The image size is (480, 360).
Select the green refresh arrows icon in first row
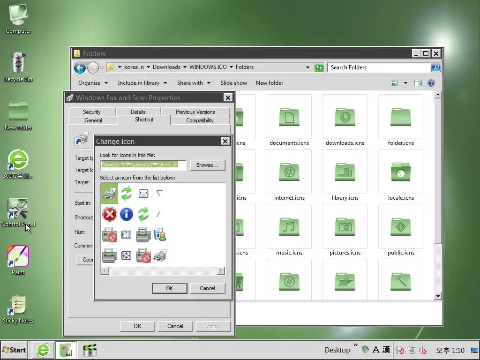coord(126,194)
